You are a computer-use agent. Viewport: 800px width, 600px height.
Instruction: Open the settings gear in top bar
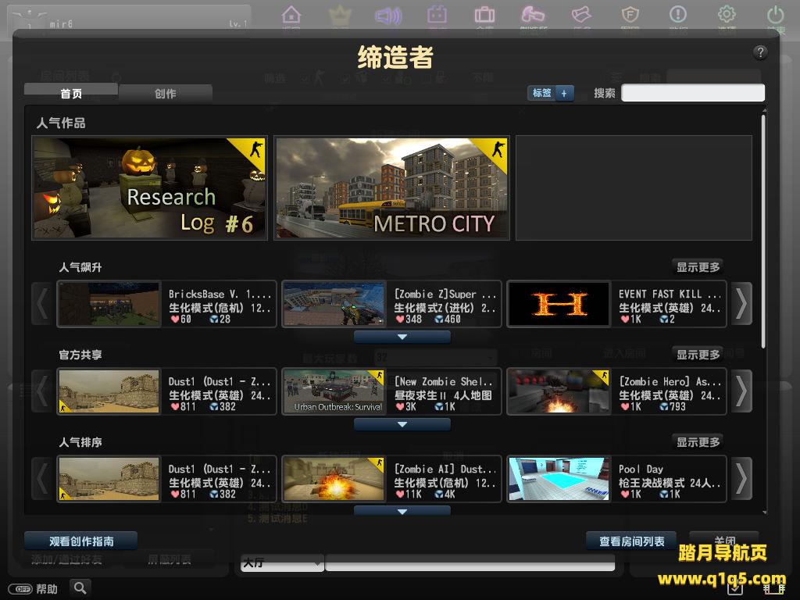pos(727,15)
